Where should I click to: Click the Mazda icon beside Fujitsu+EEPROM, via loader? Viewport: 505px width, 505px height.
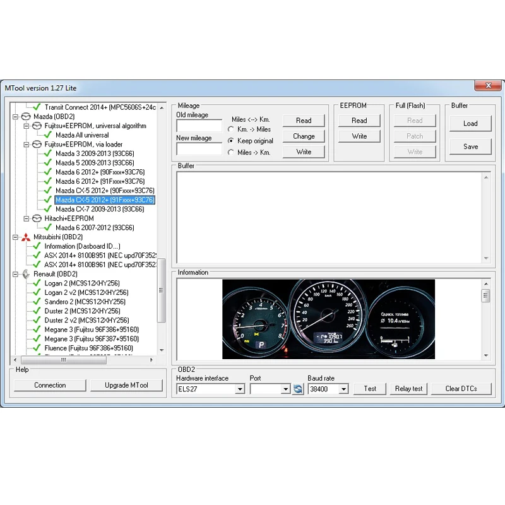click(37, 145)
